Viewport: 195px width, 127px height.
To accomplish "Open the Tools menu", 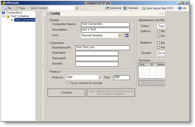I will (x=20, y=8).
